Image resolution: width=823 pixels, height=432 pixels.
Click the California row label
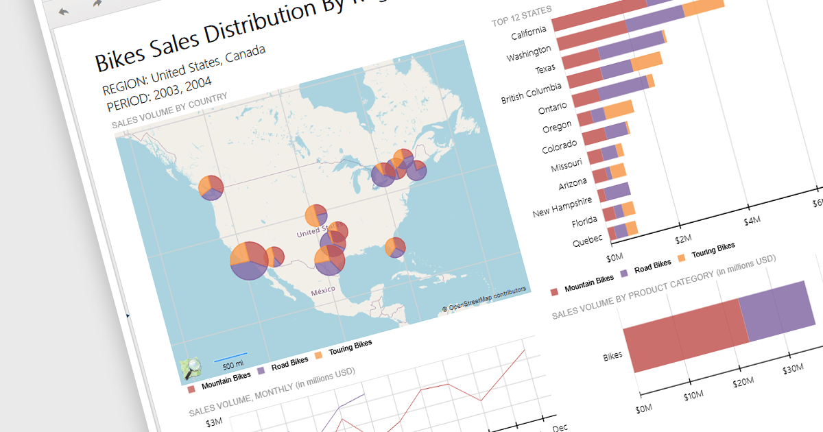click(x=529, y=34)
